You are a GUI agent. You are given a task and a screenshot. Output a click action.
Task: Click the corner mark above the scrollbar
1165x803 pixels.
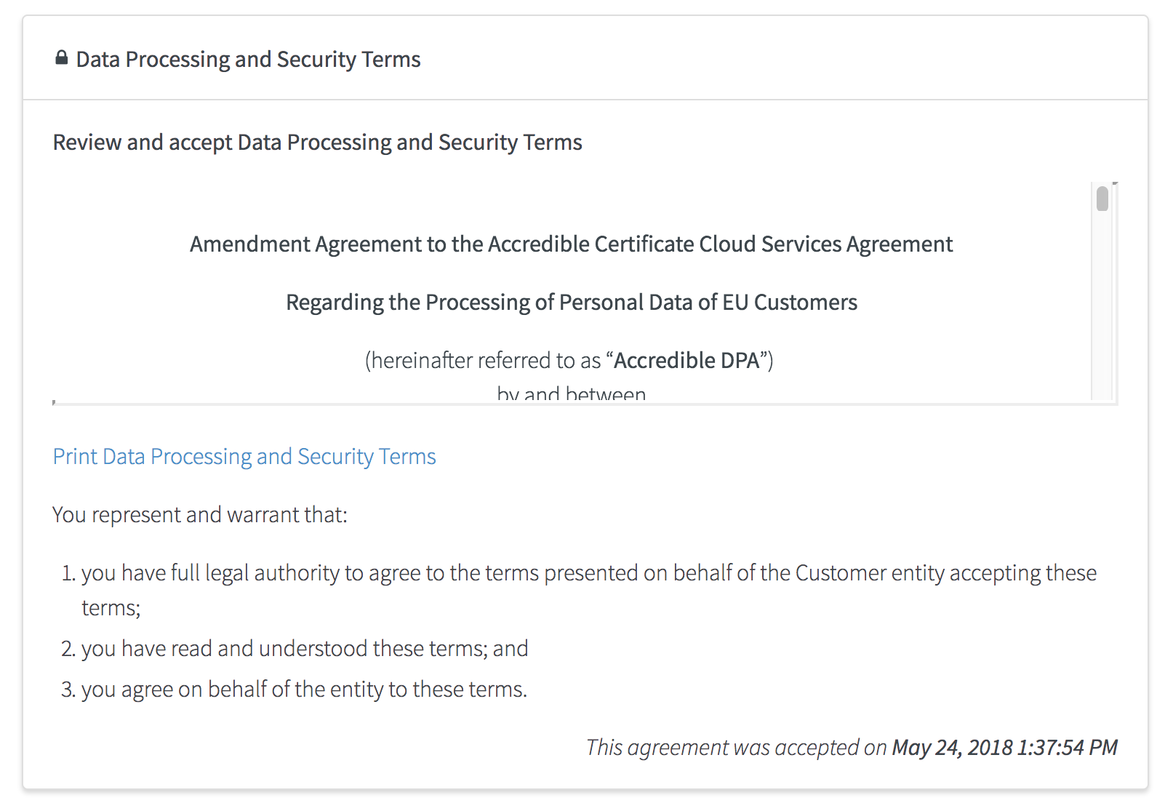click(1115, 185)
